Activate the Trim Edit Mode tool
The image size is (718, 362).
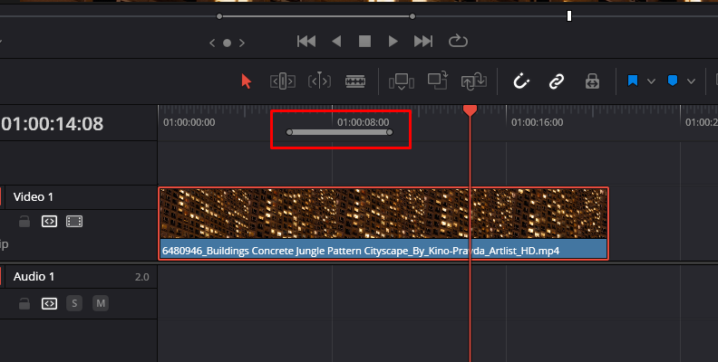(283, 81)
